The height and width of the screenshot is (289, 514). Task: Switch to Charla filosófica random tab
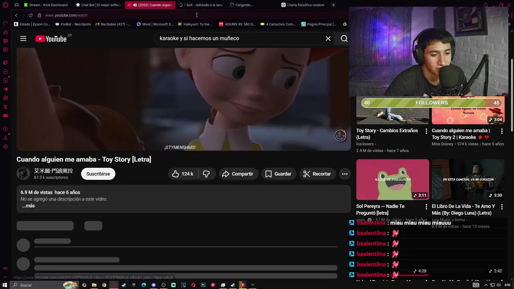[x=304, y=5]
